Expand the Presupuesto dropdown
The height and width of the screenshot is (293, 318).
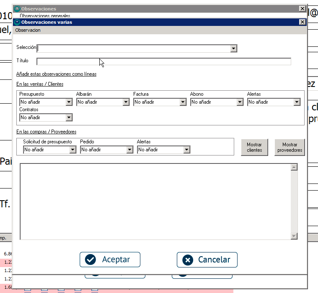69,102
